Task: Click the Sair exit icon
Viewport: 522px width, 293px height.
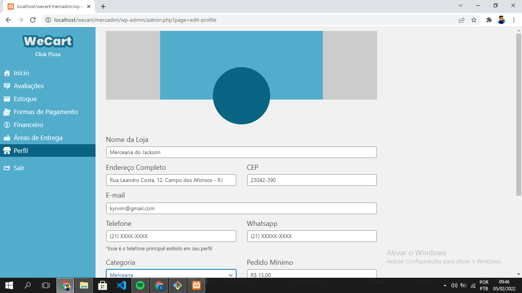Action: point(6,168)
